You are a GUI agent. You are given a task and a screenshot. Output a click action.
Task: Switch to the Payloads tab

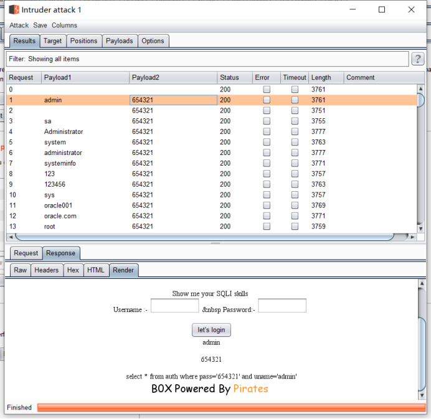coord(120,41)
